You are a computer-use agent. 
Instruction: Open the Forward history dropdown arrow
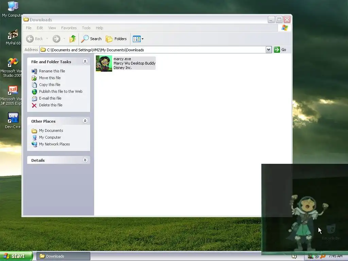pyautogui.click(x=64, y=39)
